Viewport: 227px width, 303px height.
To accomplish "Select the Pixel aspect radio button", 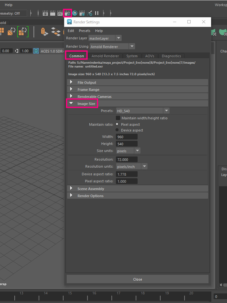I will [x=117, y=124].
